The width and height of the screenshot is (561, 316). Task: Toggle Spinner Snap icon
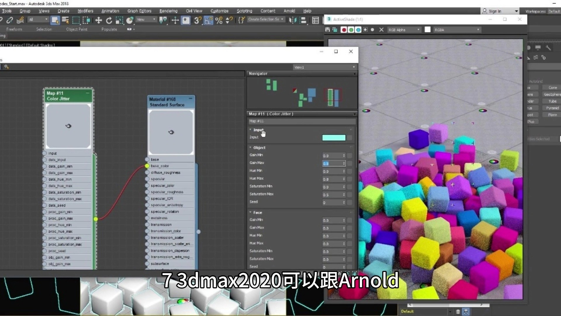(x=229, y=20)
